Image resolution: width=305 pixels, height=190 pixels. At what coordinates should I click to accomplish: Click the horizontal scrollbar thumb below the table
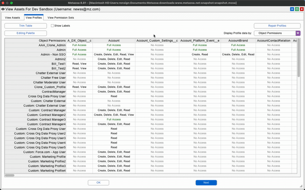(10, 175)
